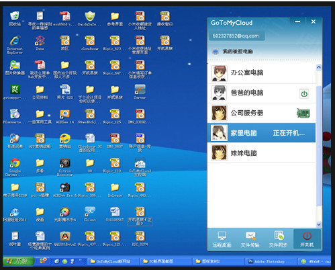
Task: Switch to Adobe Photoshop taskbar window
Action: 271,261
